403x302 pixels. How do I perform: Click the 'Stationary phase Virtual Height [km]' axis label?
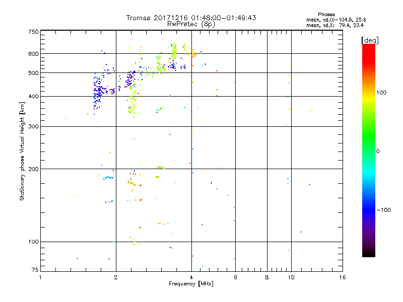click(22, 151)
